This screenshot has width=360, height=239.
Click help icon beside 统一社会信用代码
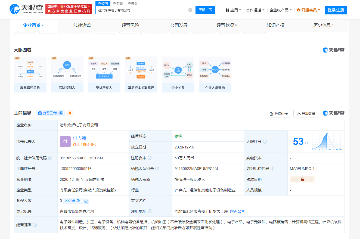(x=50, y=158)
